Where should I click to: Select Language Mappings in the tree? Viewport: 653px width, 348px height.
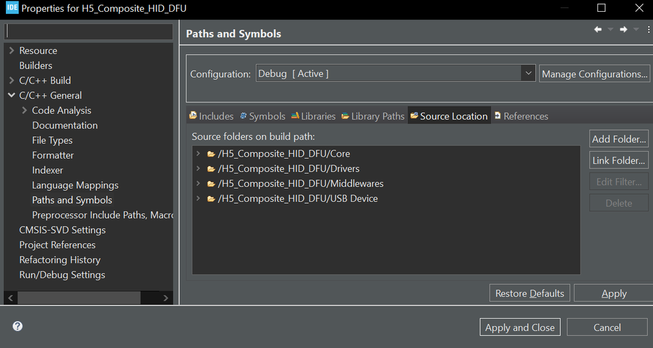tap(75, 185)
